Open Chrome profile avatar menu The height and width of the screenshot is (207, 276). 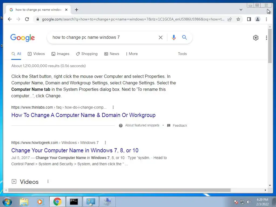[x=257, y=19]
